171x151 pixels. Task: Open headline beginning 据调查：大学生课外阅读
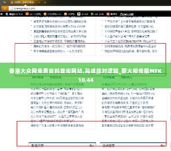[x=56, y=103]
